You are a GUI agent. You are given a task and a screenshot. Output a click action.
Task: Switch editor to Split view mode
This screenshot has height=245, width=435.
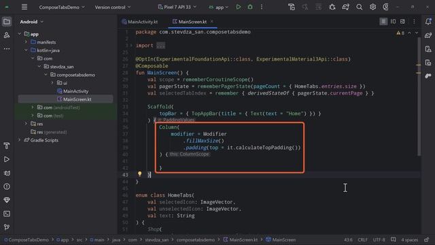click(393, 22)
